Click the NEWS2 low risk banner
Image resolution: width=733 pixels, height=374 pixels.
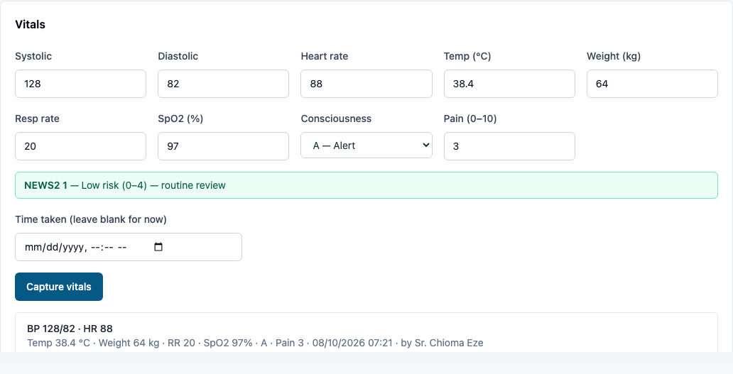pyautogui.click(x=366, y=185)
